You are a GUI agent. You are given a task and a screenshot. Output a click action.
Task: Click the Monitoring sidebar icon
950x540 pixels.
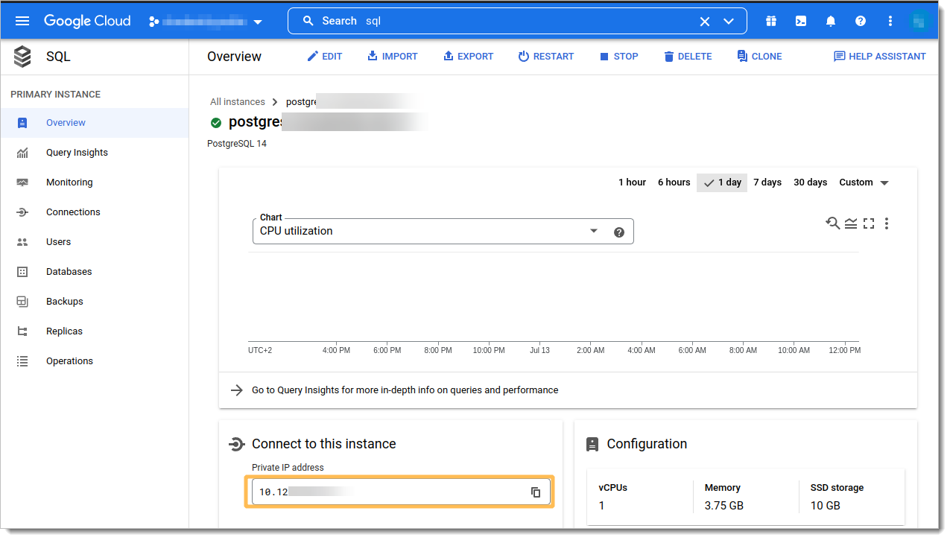[x=22, y=182]
